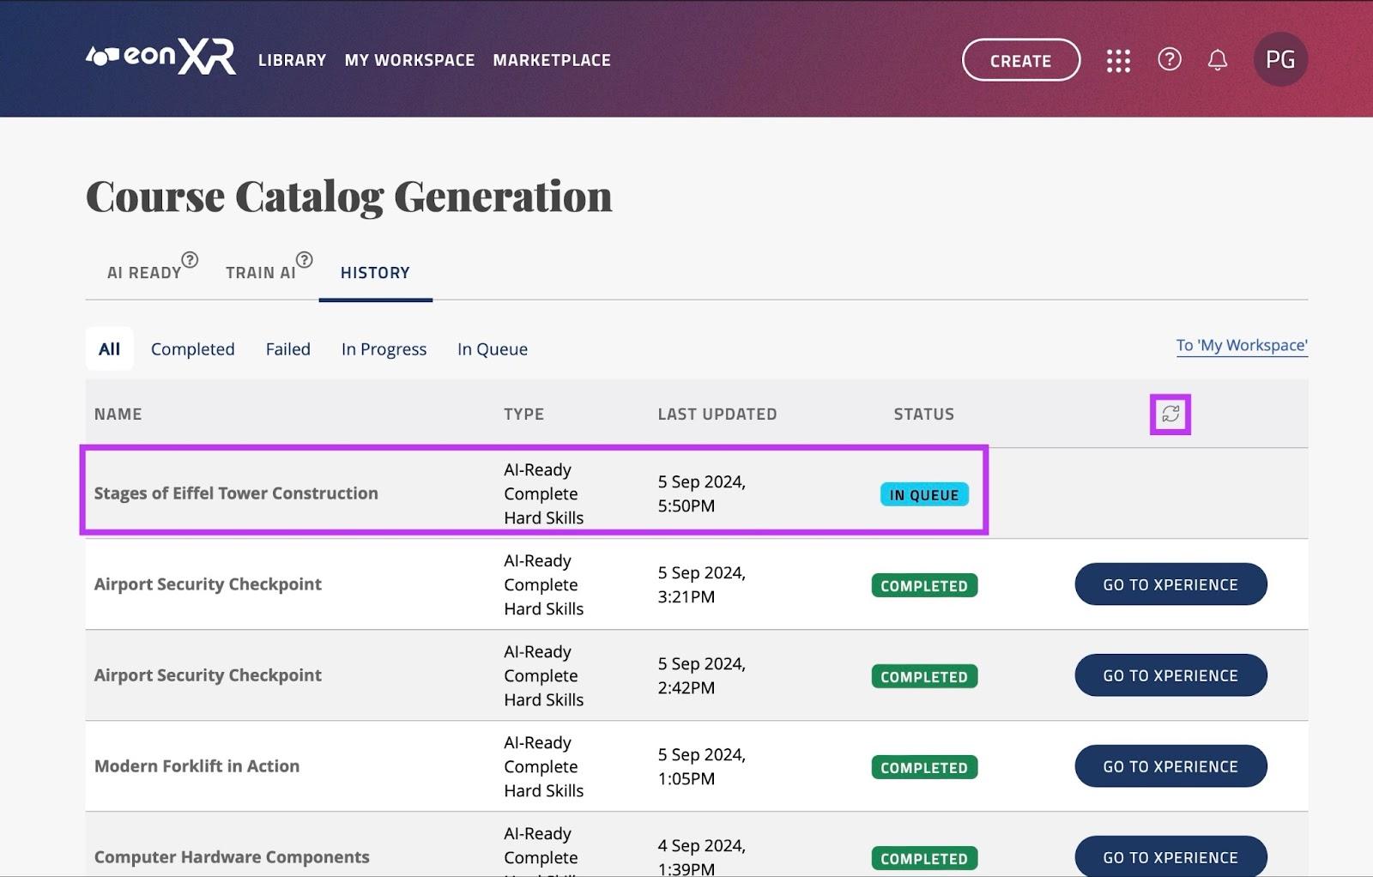Click the 5 Sep 2024, 3:21PM date cell
This screenshot has width=1373, height=877.
[702, 584]
